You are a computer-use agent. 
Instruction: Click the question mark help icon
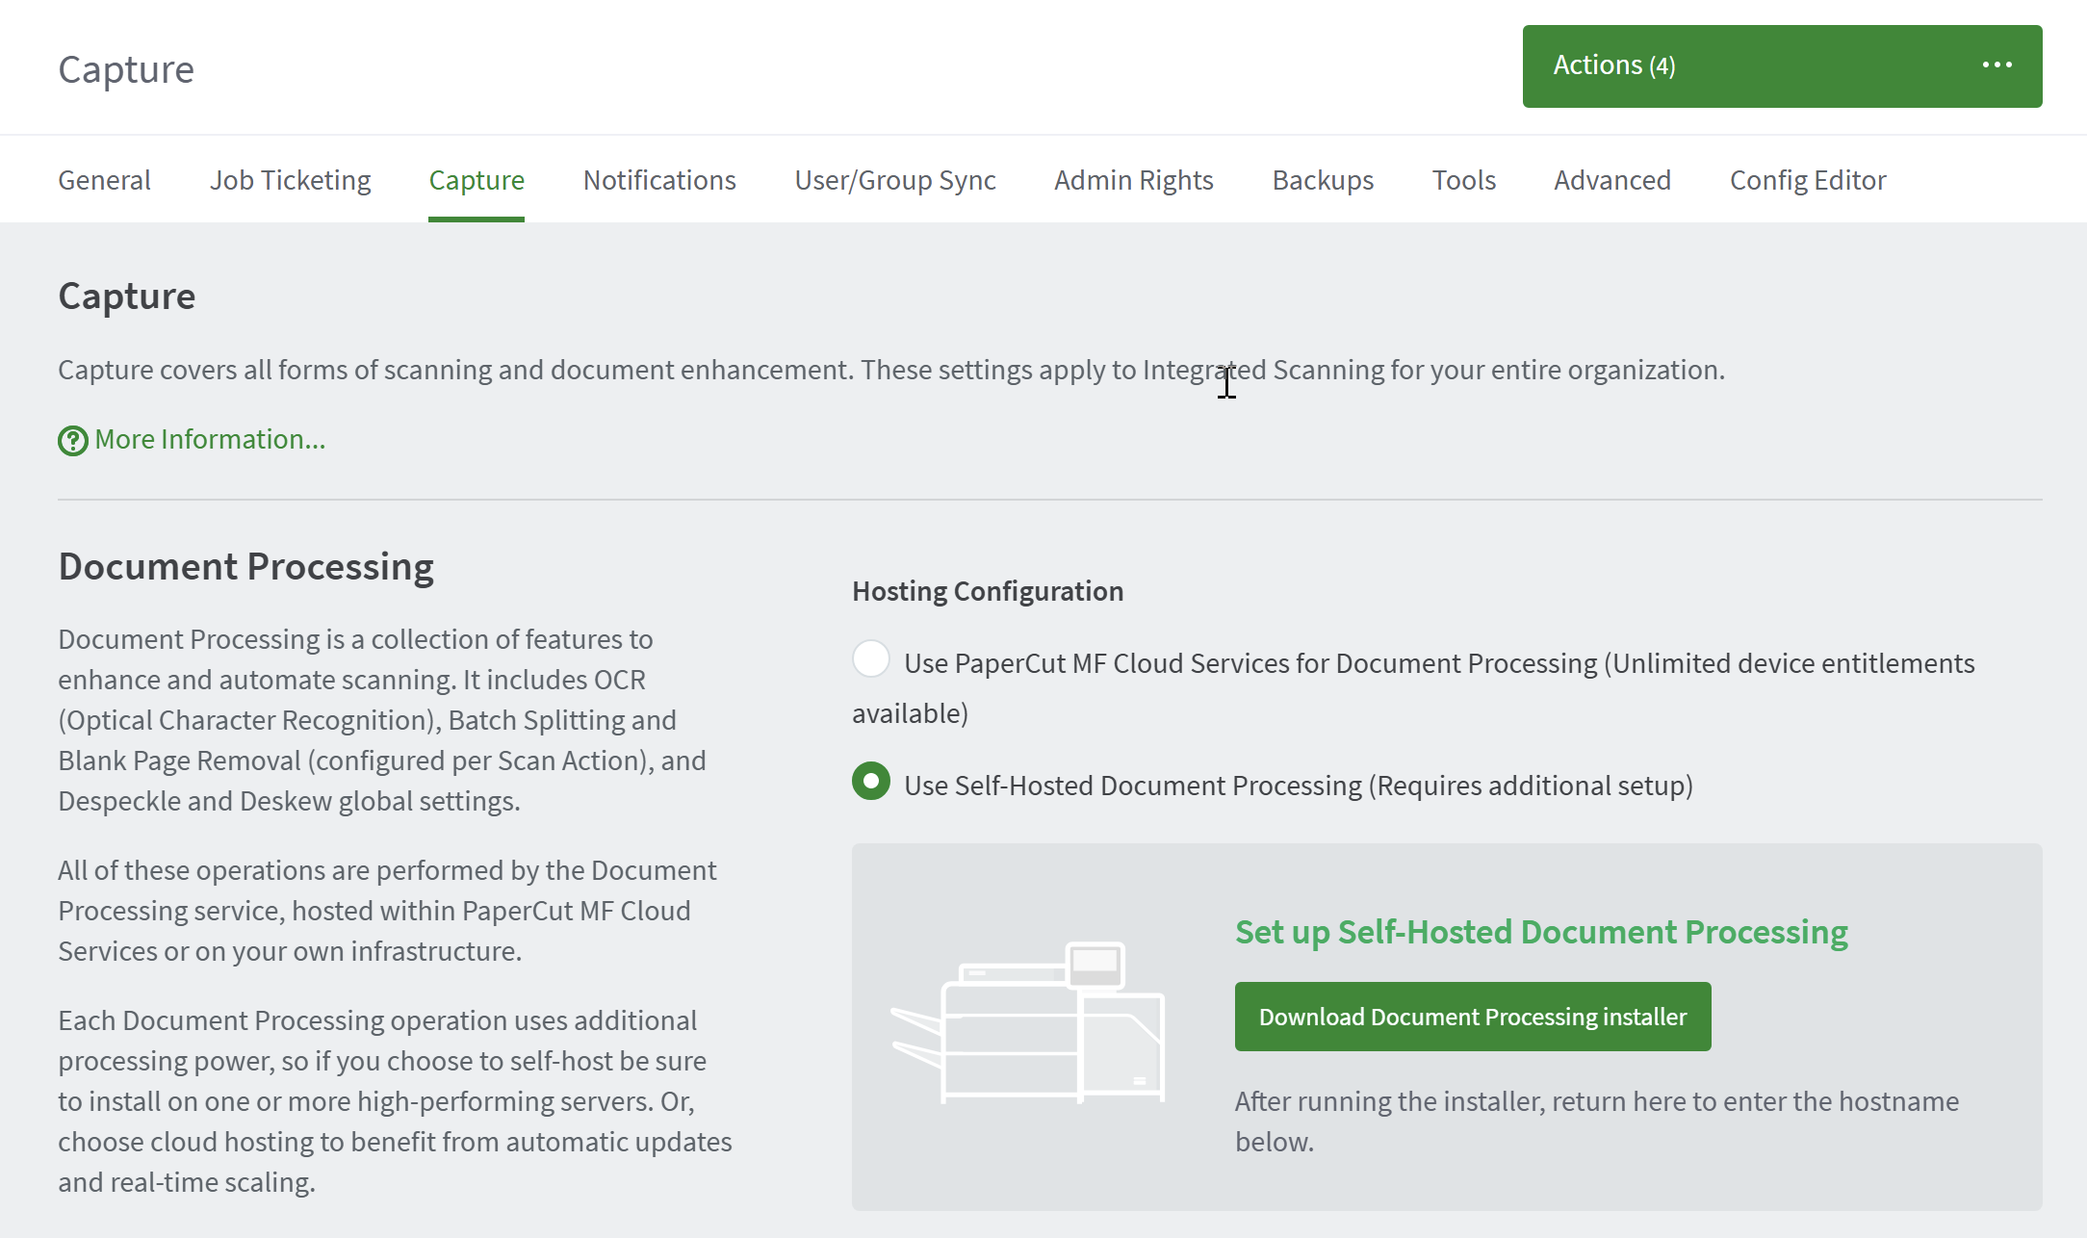coord(73,441)
